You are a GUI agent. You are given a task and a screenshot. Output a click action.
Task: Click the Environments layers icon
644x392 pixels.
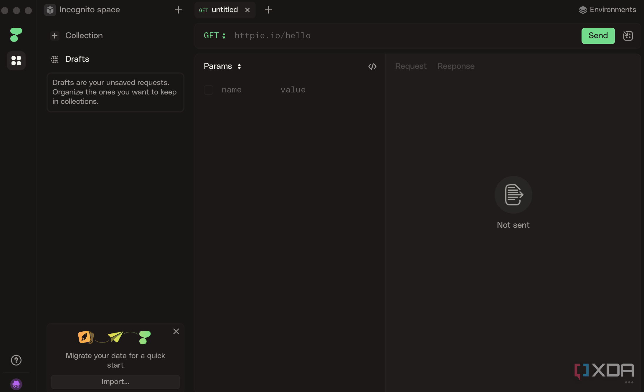pos(583,9)
